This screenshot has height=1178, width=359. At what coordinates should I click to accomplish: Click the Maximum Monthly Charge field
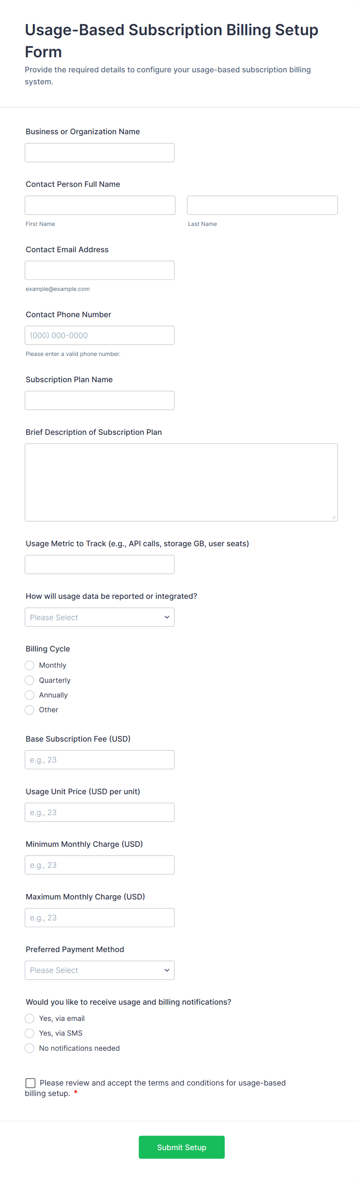tap(100, 917)
